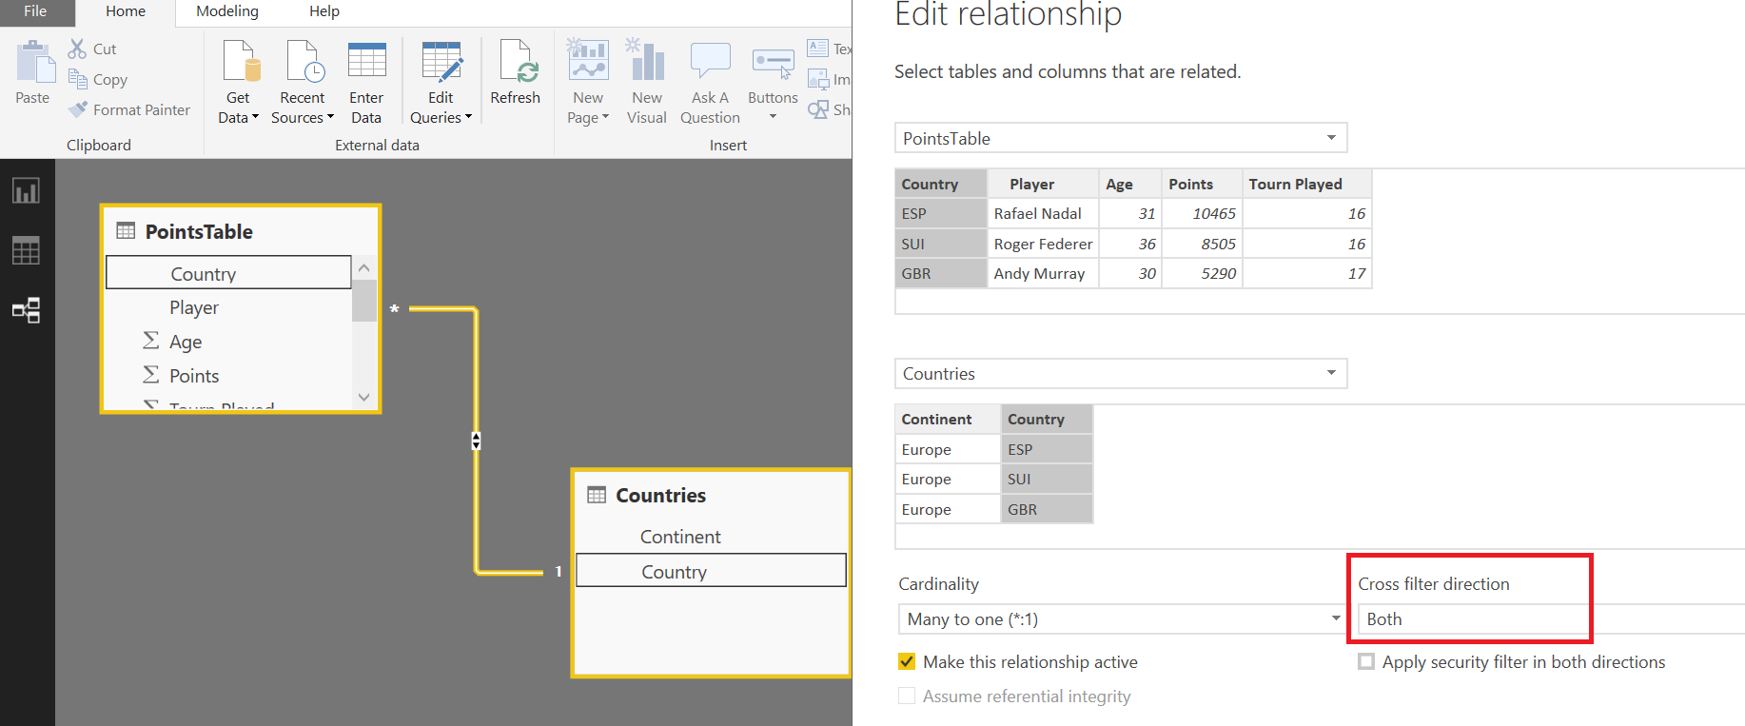Click the Enter Data icon
1745x726 pixels.
click(x=366, y=61)
